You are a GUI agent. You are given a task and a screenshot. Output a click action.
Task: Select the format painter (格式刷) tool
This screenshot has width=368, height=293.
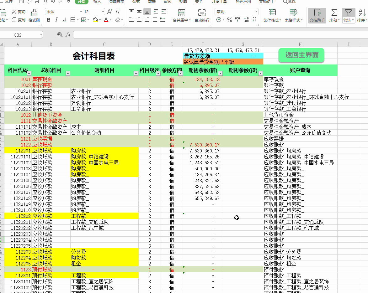coord(34,16)
